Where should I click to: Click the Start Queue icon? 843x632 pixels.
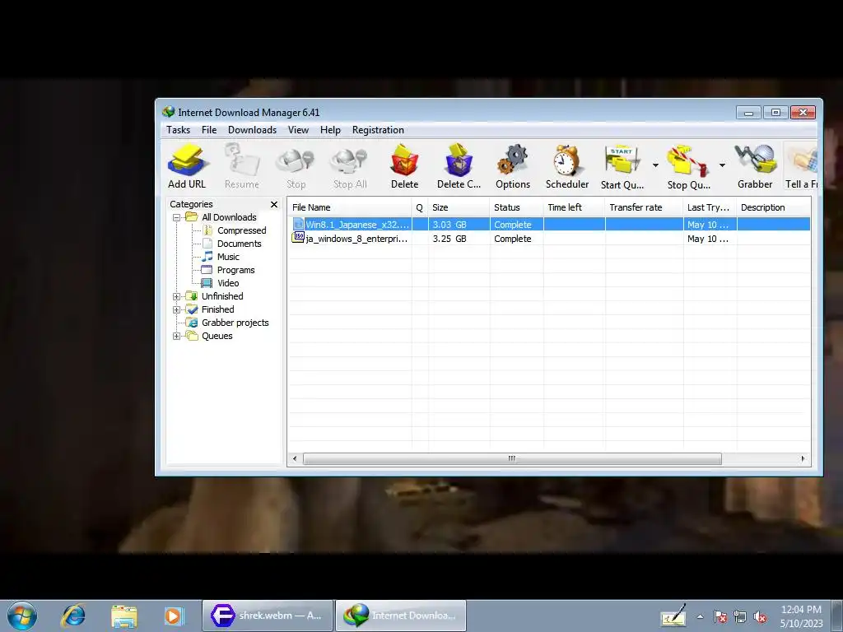[622, 166]
